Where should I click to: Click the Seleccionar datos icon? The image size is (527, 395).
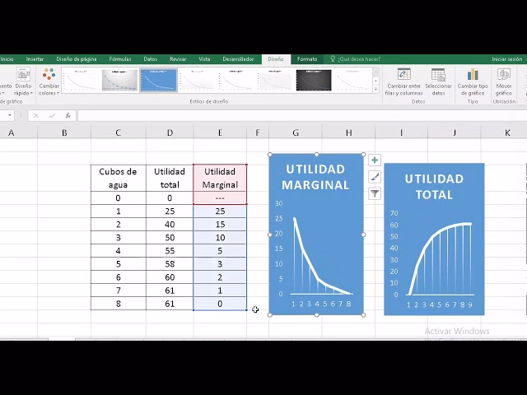point(438,76)
